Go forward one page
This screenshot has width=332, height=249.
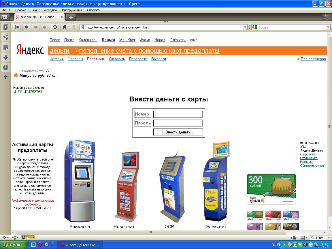pos(36,27)
